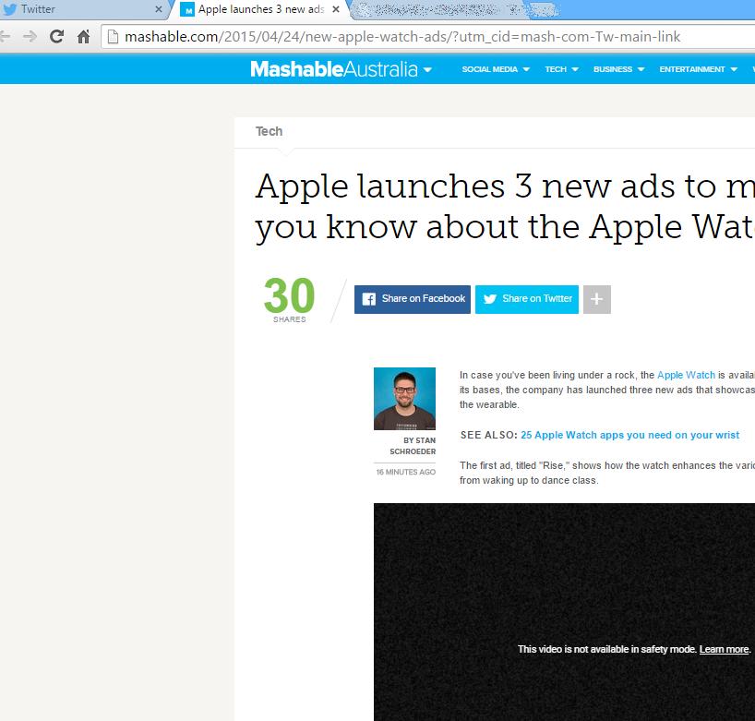Click Learn more link in video player
Viewport: 755px width, 721px height.
[x=725, y=649]
